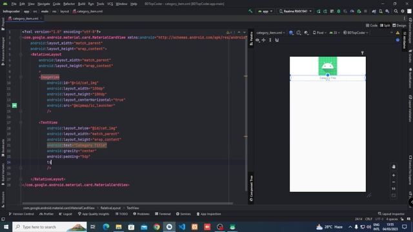Viewport: 413px width, 232px height.
Task: Collapse the ImageView fold marker in gutter
Action: pyautogui.click(x=21, y=77)
